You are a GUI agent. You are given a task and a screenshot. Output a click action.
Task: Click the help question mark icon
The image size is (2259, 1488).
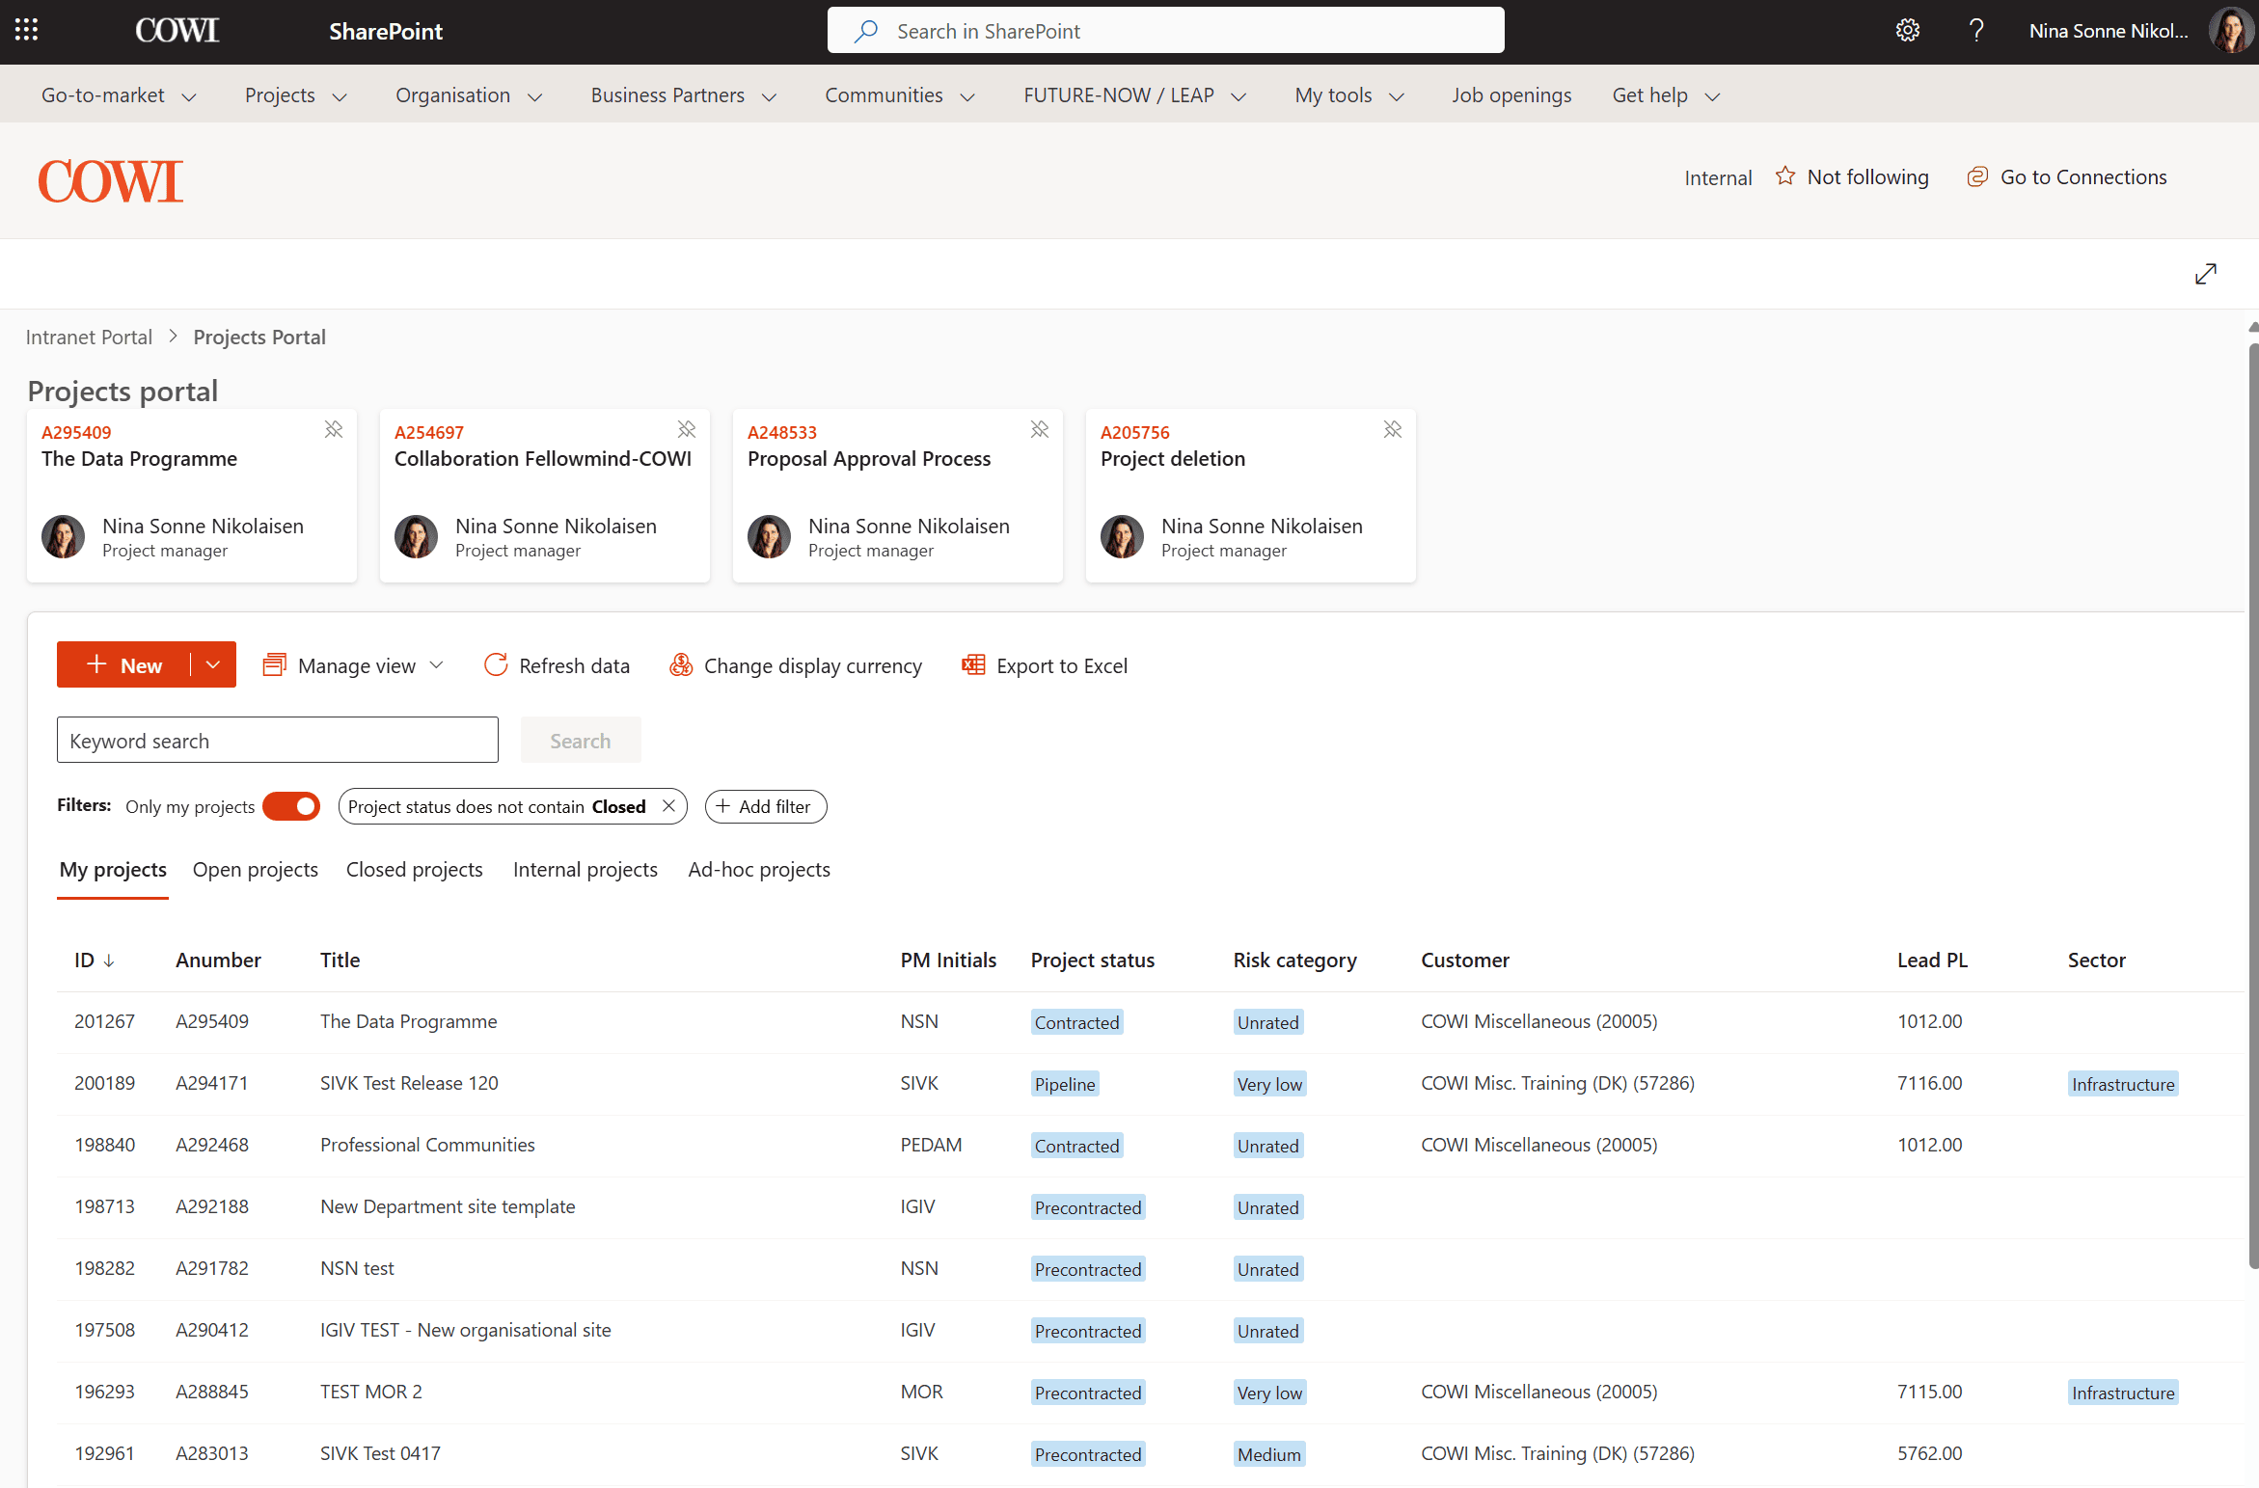click(1975, 31)
